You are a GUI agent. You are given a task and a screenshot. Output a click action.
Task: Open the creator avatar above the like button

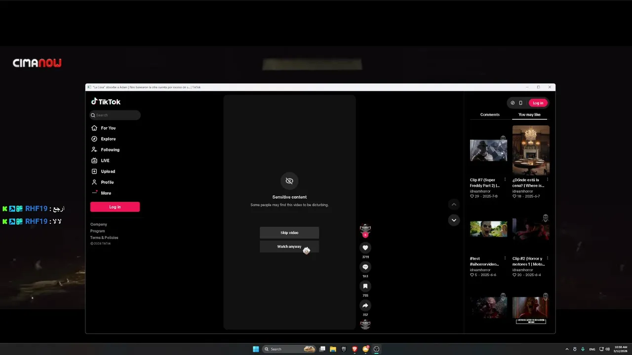click(x=365, y=228)
